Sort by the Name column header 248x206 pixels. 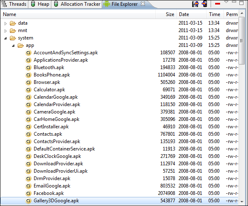(x=78, y=14)
